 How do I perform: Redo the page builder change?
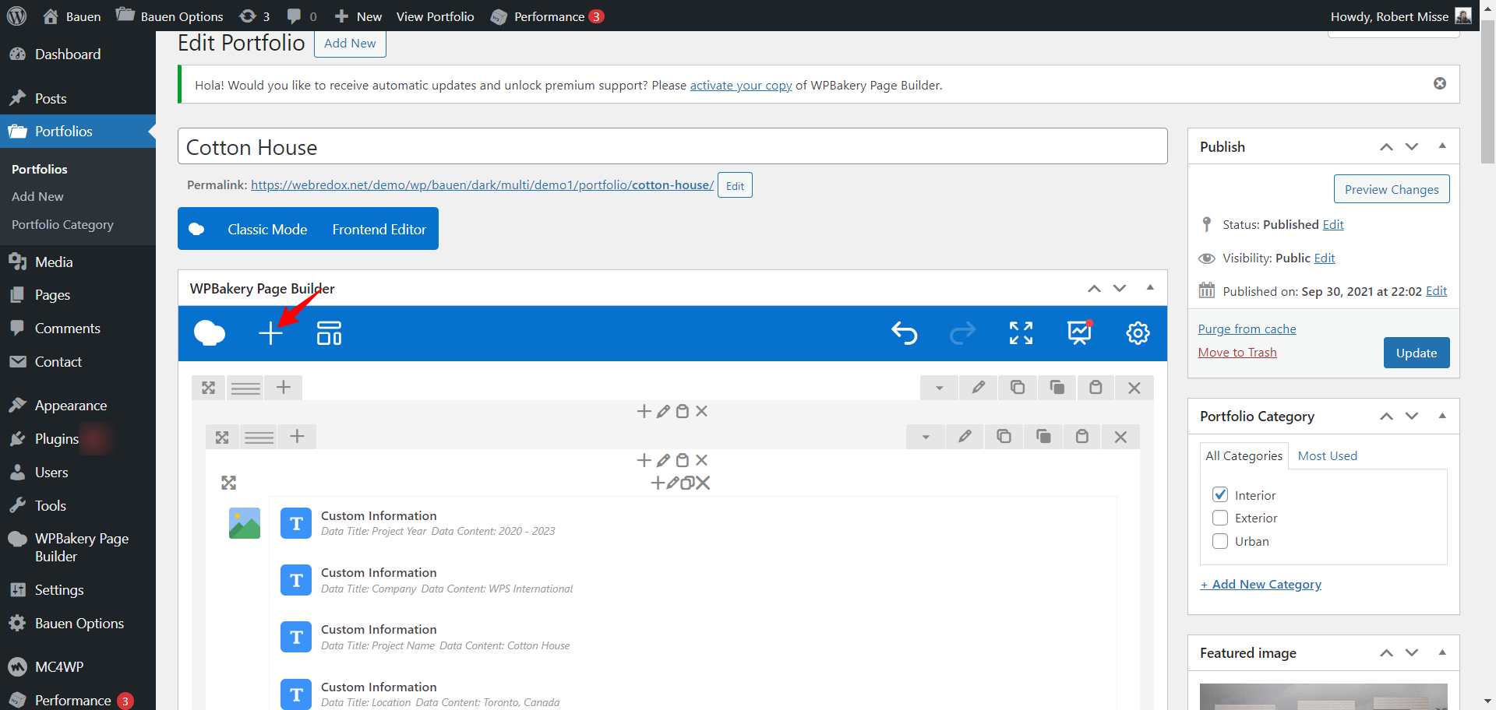962,333
